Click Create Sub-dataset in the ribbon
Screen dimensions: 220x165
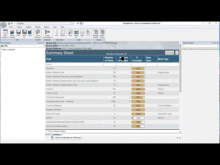pos(47,34)
